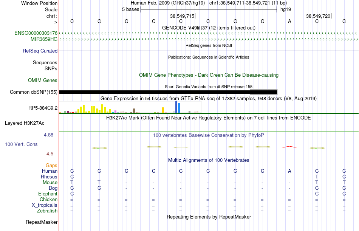This screenshot has height=231, width=359.
Task: Click the long black Common dbSNP variant bar
Action: [x=168, y=92]
